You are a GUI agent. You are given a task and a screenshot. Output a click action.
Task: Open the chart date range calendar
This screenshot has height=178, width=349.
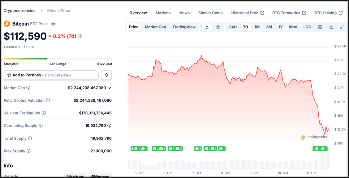click(320, 27)
